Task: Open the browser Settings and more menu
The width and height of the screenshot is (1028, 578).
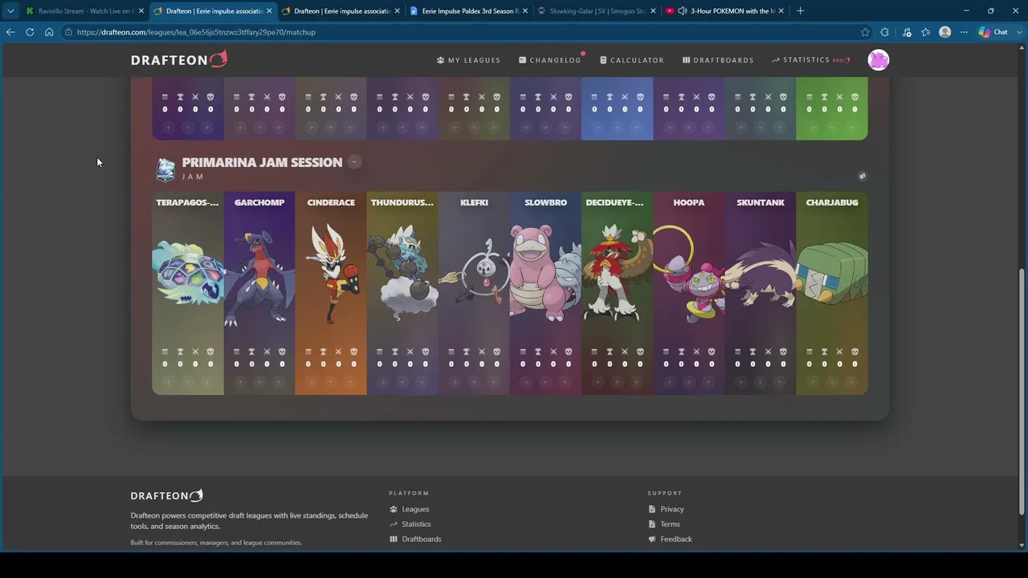Action: click(964, 32)
